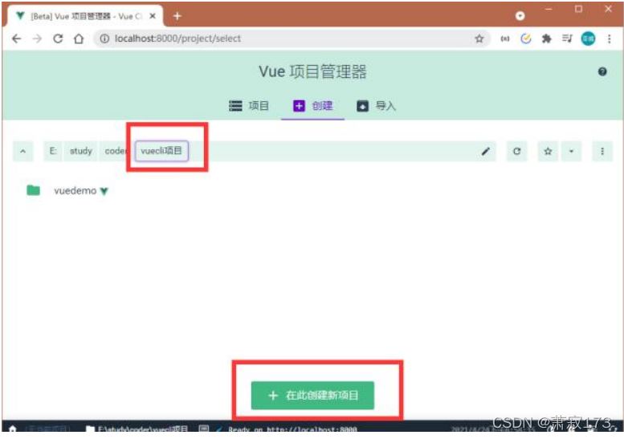Favorite this folder with the star button
This screenshot has height=439, width=624.
pos(548,151)
